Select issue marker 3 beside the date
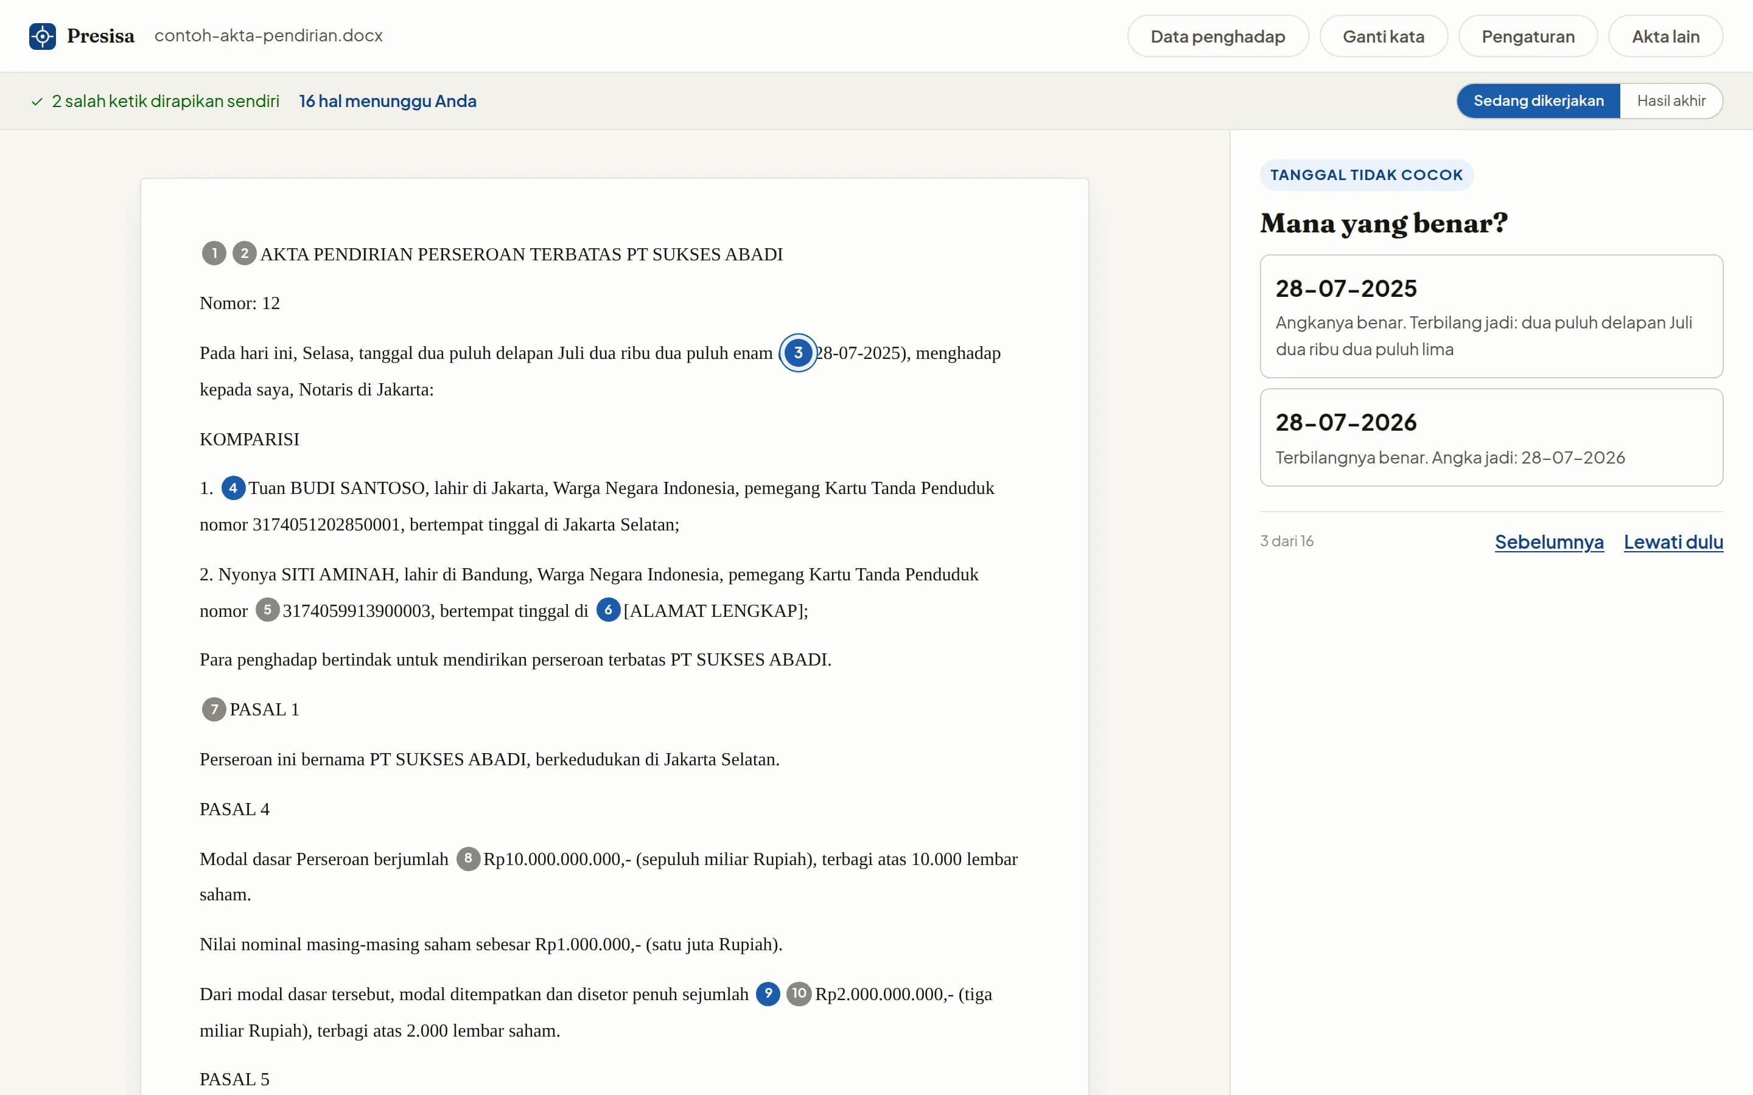 797,353
